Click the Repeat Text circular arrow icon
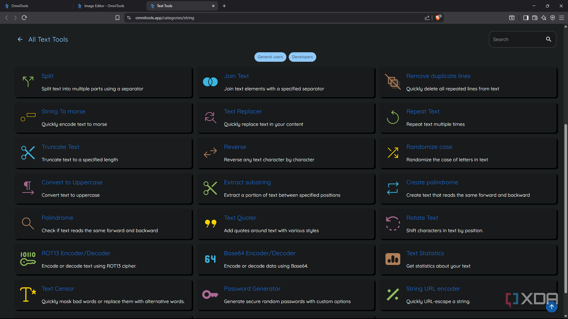Image resolution: width=568 pixels, height=319 pixels. (x=393, y=117)
